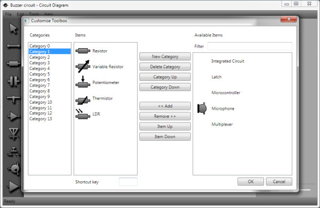Open the File menu

(x=8, y=14)
